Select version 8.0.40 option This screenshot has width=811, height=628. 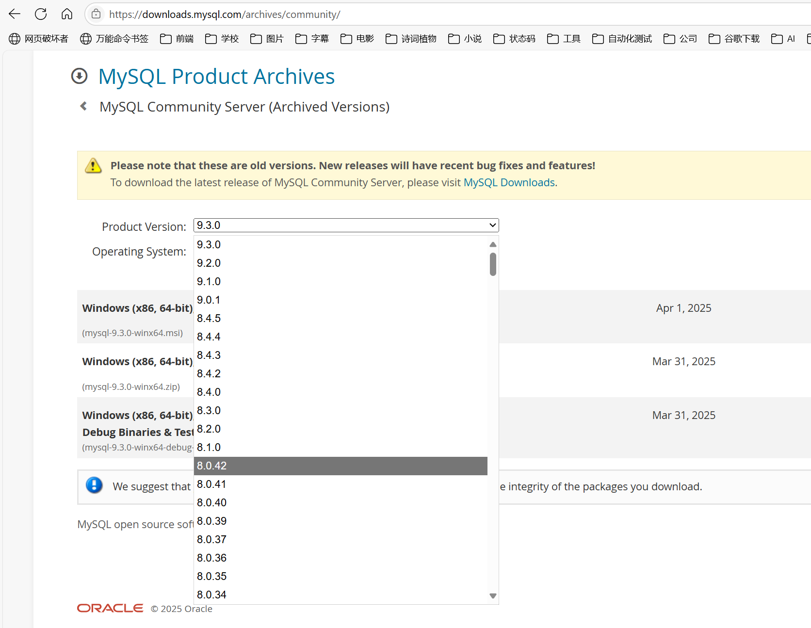pos(341,502)
